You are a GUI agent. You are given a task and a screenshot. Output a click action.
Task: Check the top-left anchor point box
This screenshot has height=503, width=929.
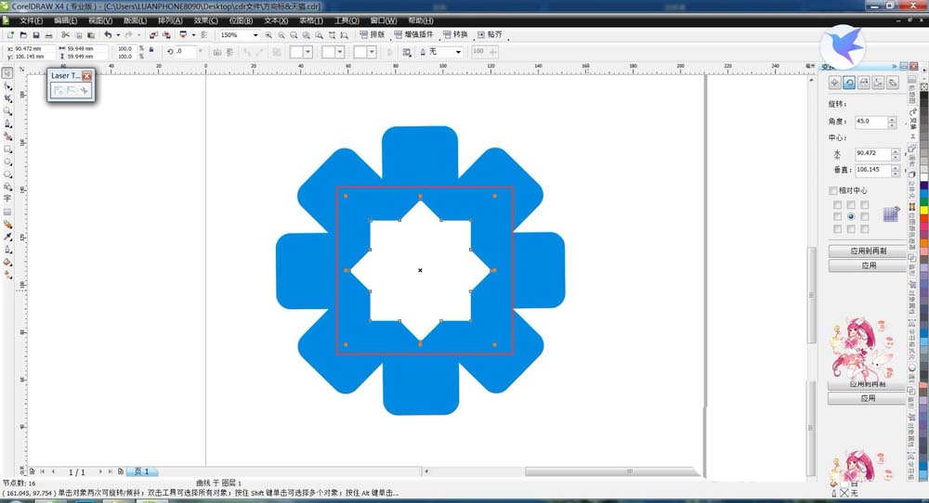(837, 204)
